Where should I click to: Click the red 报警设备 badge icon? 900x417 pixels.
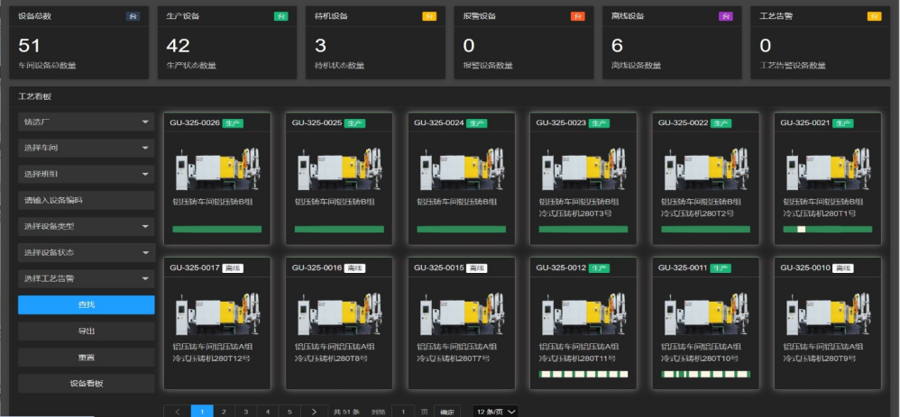click(x=577, y=16)
